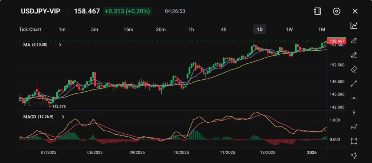Pick the vertical line tool
This screenshot has height=163, width=372.
354,112
